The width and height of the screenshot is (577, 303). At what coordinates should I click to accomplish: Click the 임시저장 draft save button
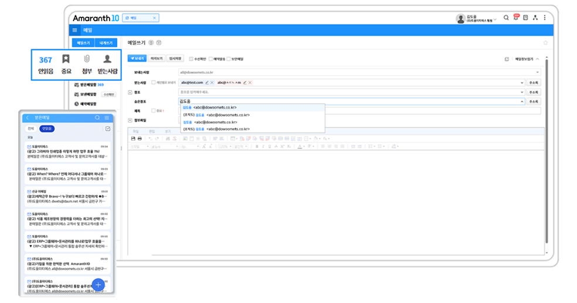[x=175, y=59]
